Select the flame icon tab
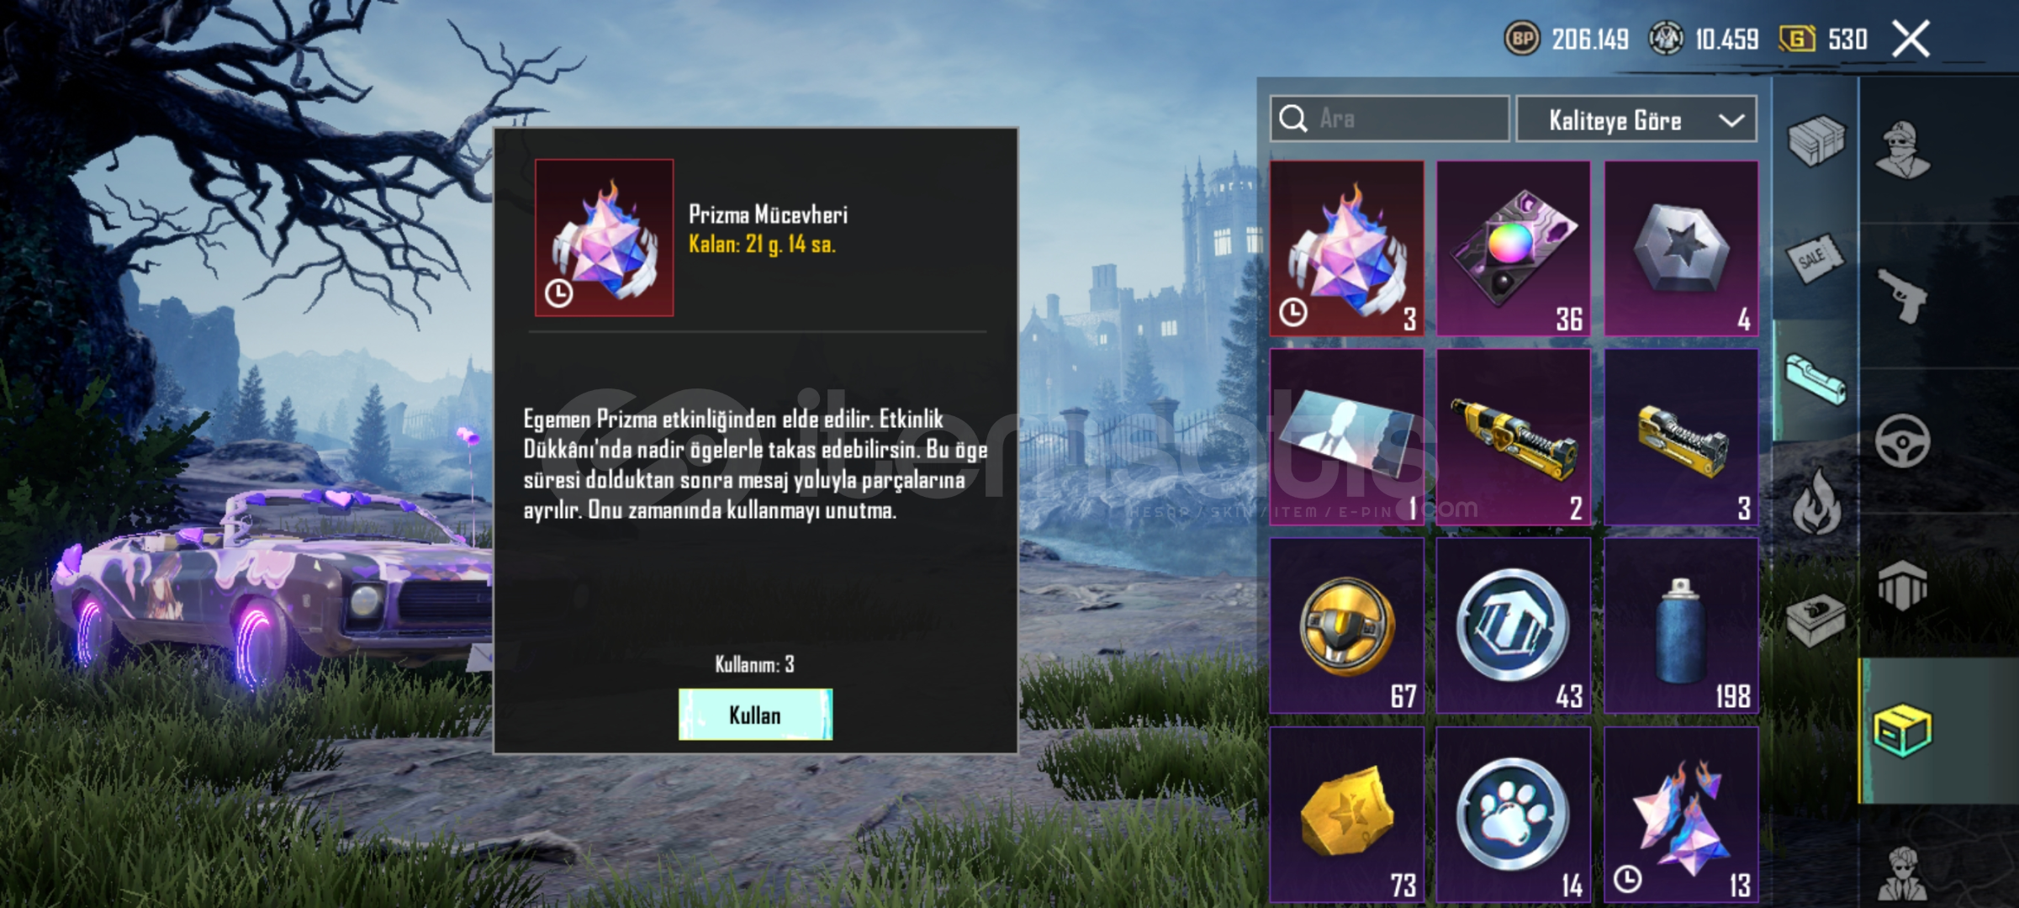 [1816, 502]
